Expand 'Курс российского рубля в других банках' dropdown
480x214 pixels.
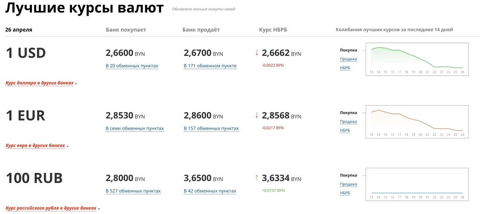click(x=52, y=208)
